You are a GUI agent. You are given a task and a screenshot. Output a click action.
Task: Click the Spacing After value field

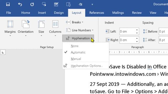coord(163,40)
